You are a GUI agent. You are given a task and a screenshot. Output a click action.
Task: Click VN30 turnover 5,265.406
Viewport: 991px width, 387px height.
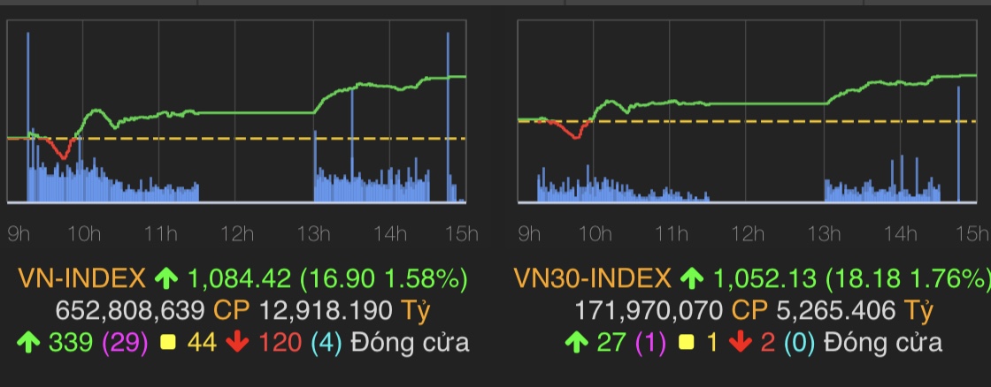835,311
